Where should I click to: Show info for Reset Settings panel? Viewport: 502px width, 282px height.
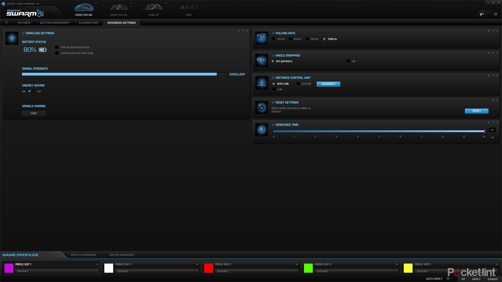[497, 100]
